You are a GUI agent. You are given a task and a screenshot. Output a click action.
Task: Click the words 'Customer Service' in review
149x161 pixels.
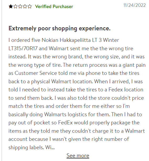(x=36, y=73)
